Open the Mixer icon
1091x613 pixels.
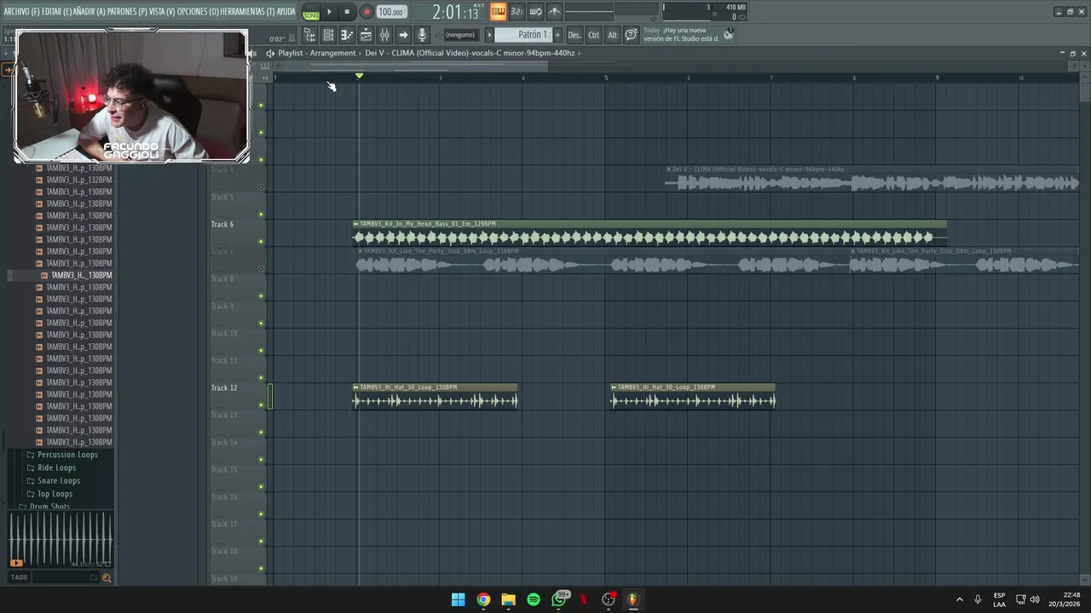click(384, 35)
